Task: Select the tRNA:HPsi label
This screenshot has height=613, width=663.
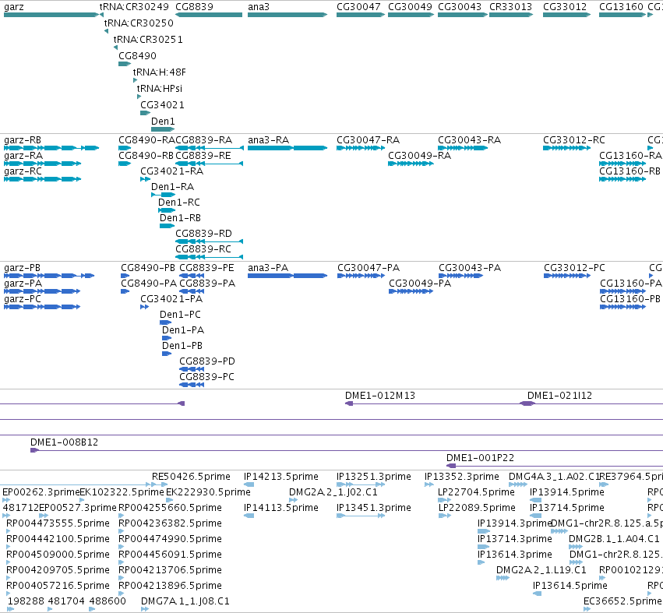Action: 160,89
